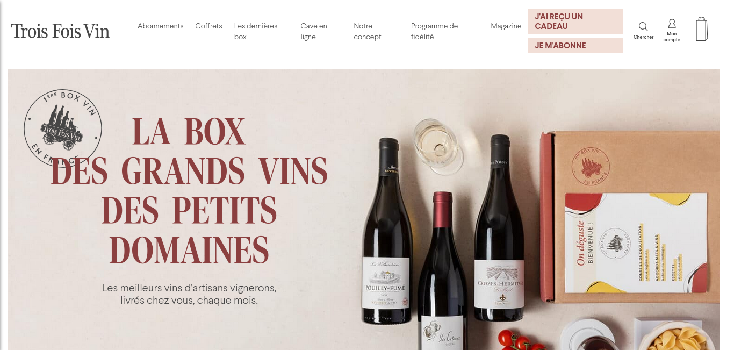Open the shopping bag cart icon

(x=702, y=29)
